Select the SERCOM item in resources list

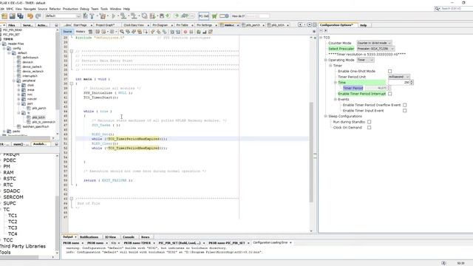point(13,197)
